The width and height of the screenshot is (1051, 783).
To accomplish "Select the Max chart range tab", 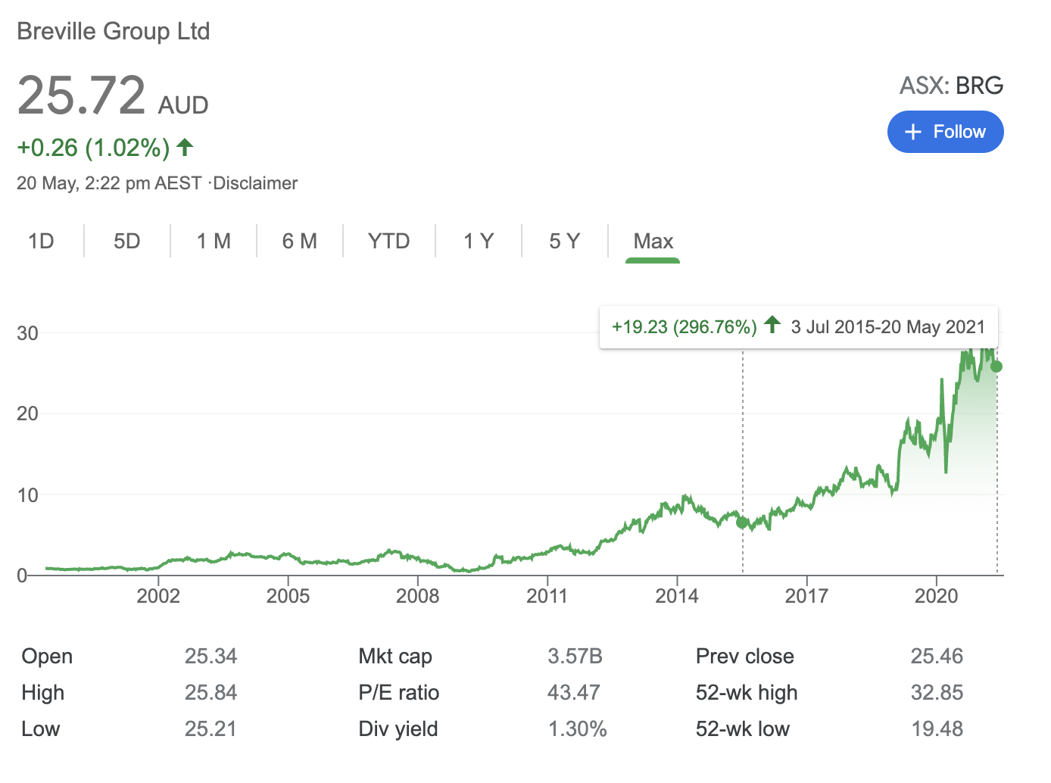I will pyautogui.click(x=653, y=242).
